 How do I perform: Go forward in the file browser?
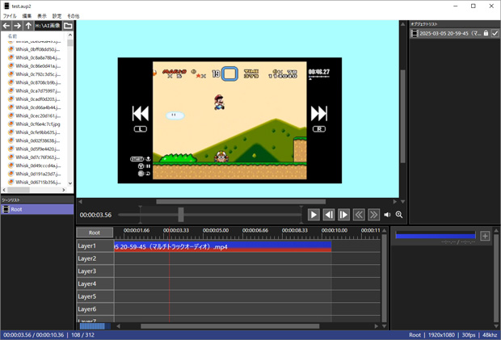17,26
